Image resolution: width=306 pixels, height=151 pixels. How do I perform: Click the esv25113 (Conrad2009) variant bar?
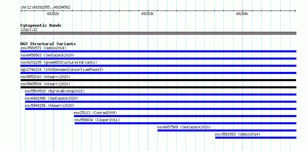[x=185, y=116]
